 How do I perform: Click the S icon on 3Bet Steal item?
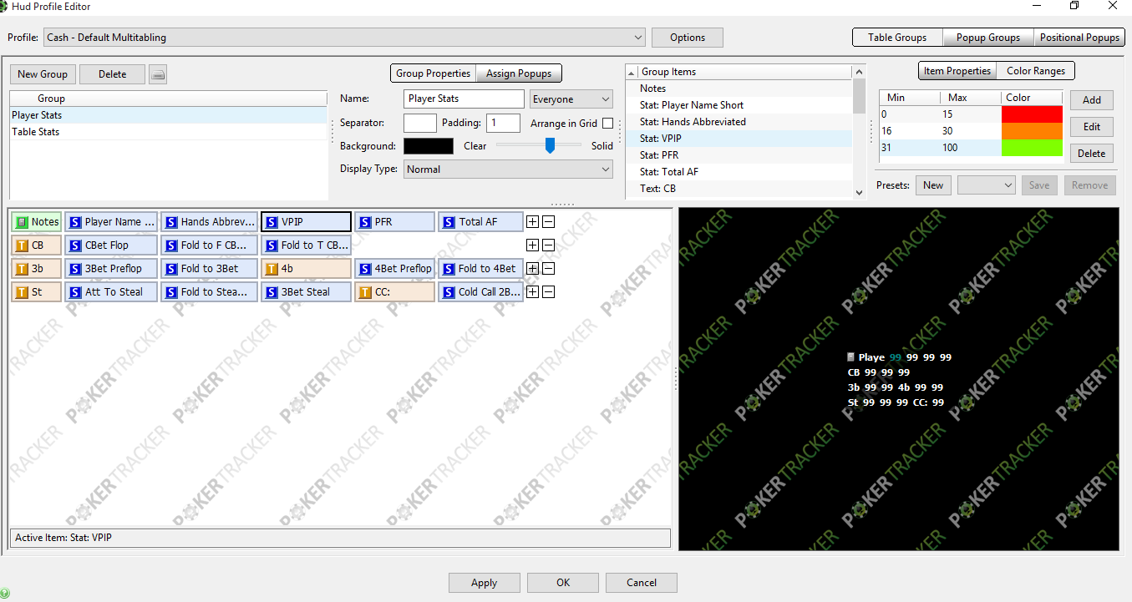[x=272, y=292]
